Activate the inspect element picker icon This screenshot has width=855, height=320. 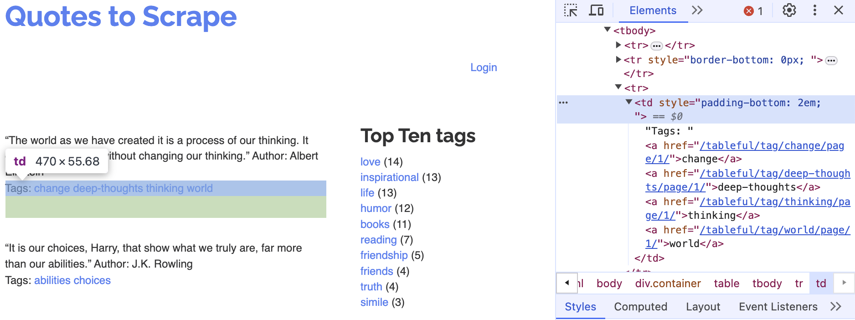point(571,10)
